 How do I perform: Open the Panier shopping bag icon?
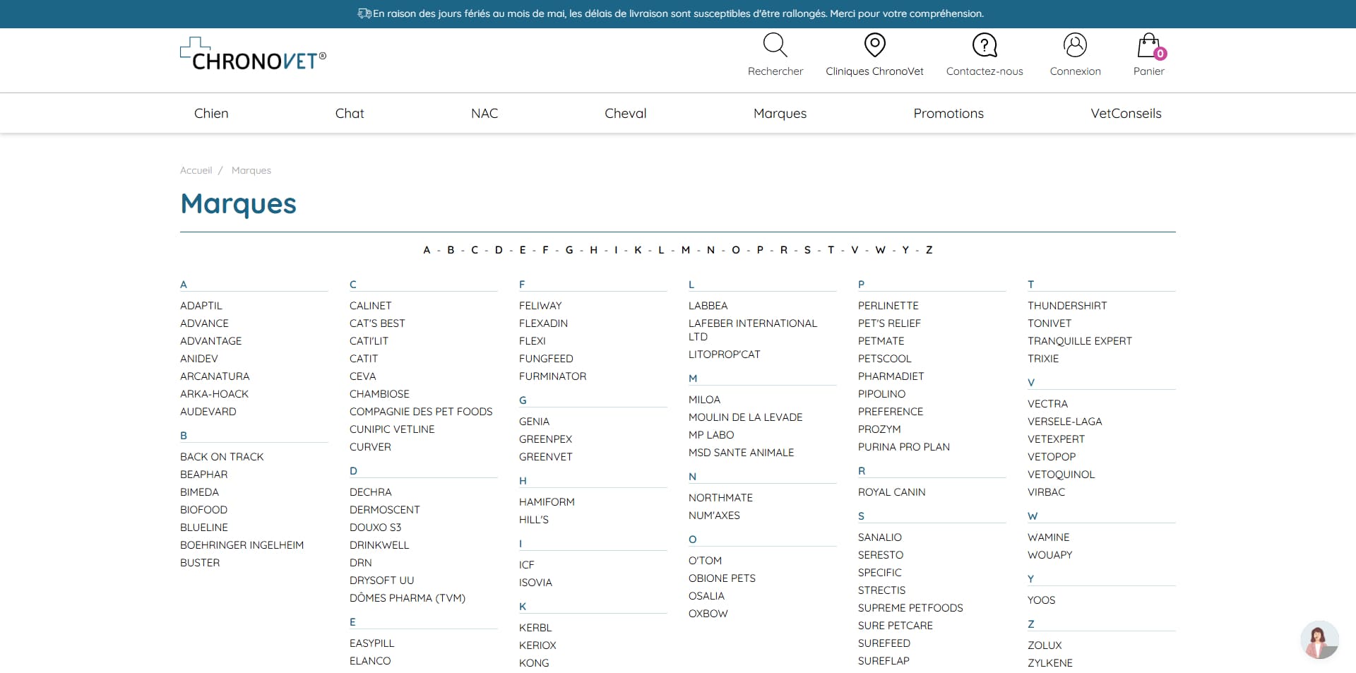point(1149,45)
